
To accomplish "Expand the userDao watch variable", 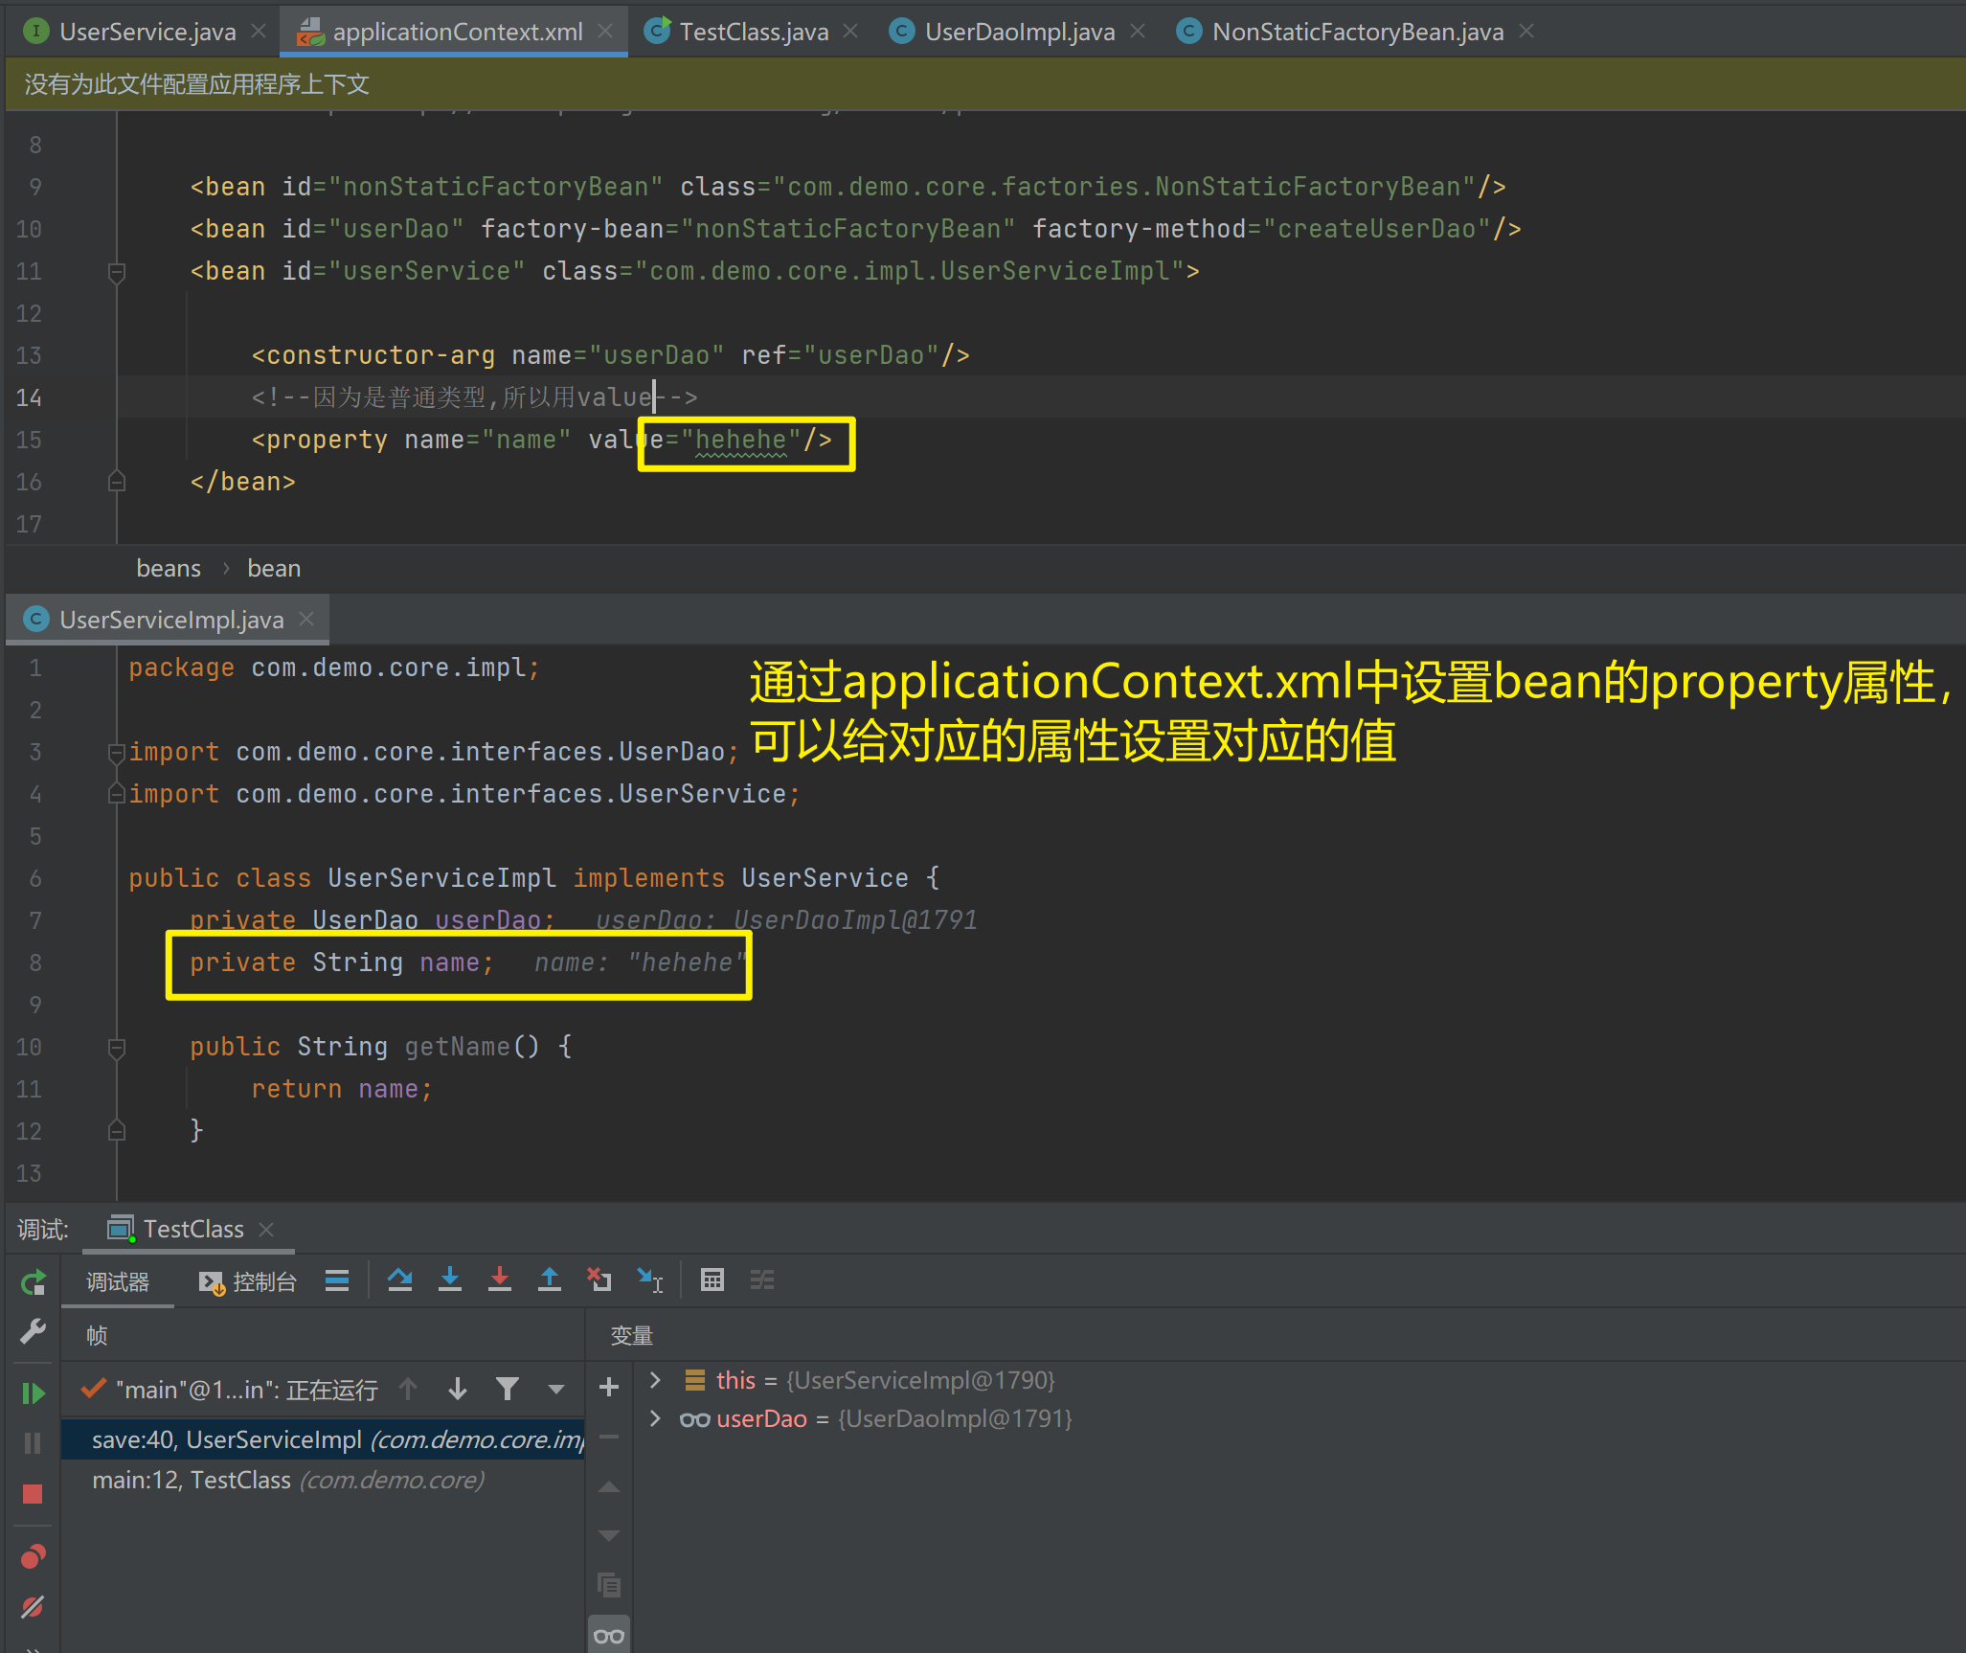I will pos(655,1418).
